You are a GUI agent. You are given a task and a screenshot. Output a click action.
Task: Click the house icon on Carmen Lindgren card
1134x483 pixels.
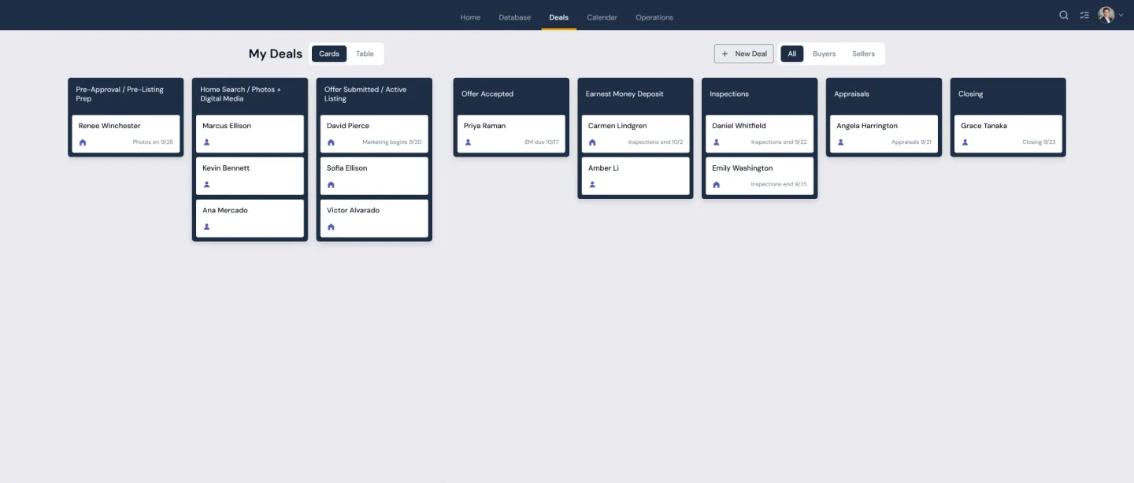pos(592,142)
